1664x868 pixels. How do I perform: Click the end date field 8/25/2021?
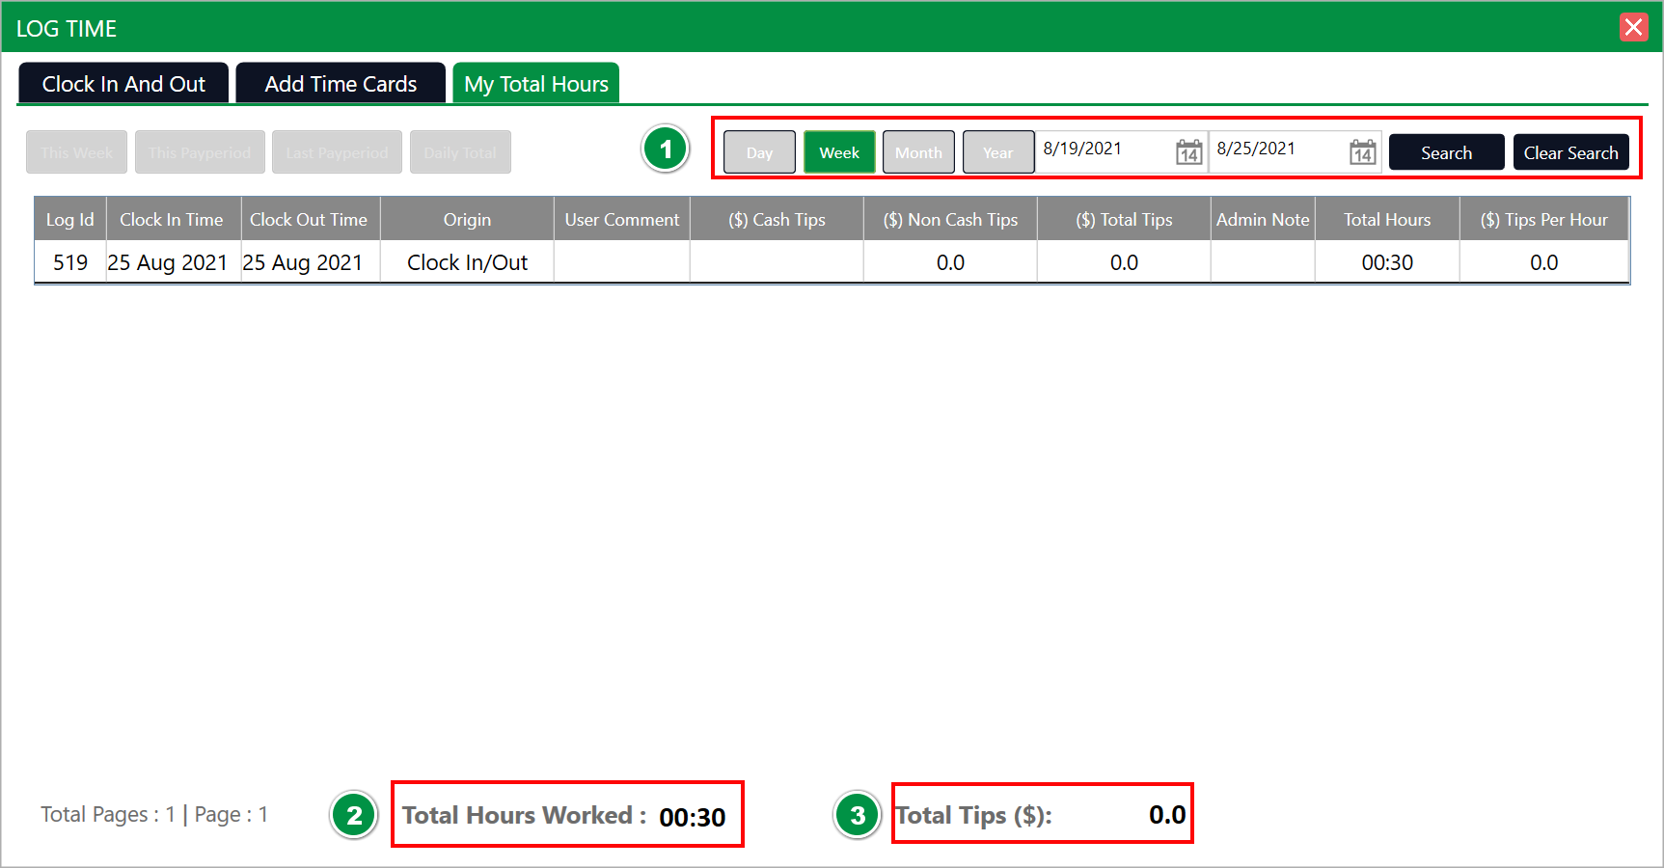pyautogui.click(x=1276, y=149)
